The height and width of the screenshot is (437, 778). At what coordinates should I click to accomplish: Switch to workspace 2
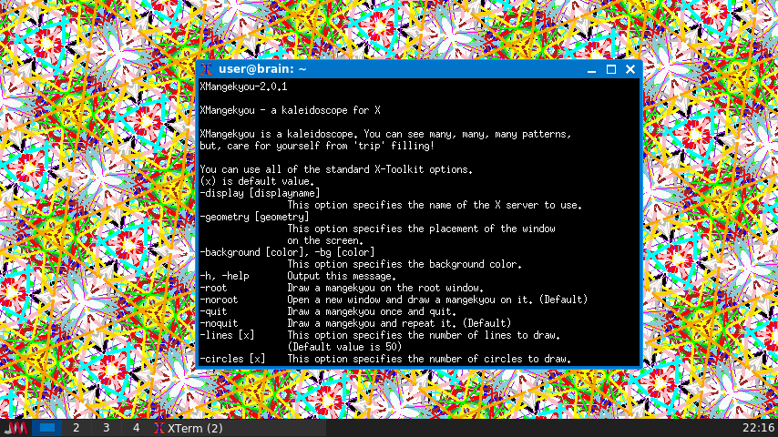(77, 428)
